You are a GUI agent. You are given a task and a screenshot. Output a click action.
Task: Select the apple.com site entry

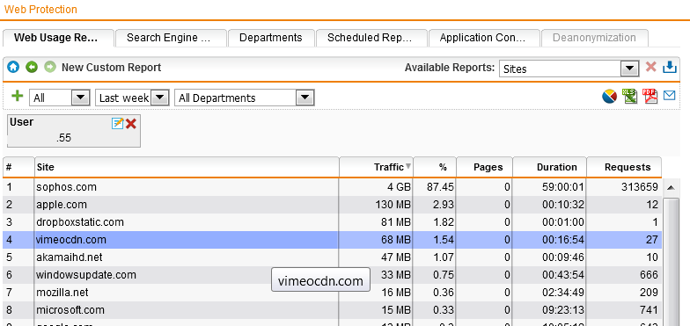coord(62,205)
